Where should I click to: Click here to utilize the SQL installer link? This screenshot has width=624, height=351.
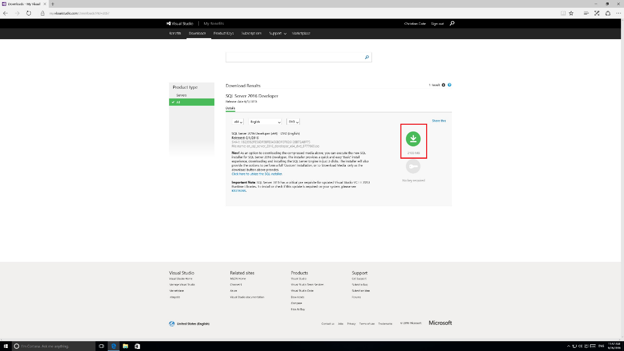click(x=257, y=174)
